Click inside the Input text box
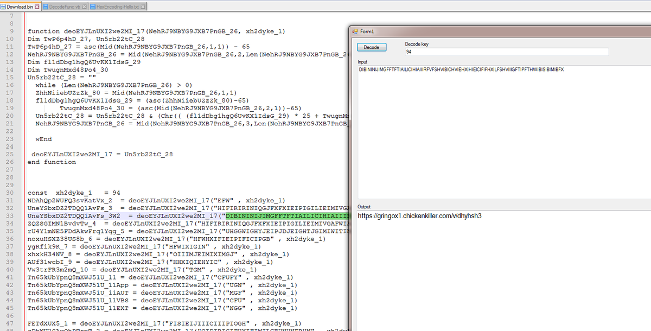Image resolution: width=651 pixels, height=331 pixels. (x=504, y=132)
